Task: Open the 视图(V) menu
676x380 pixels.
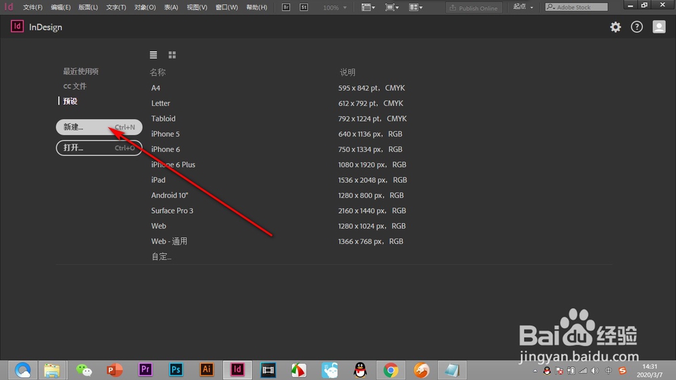Action: (x=197, y=7)
